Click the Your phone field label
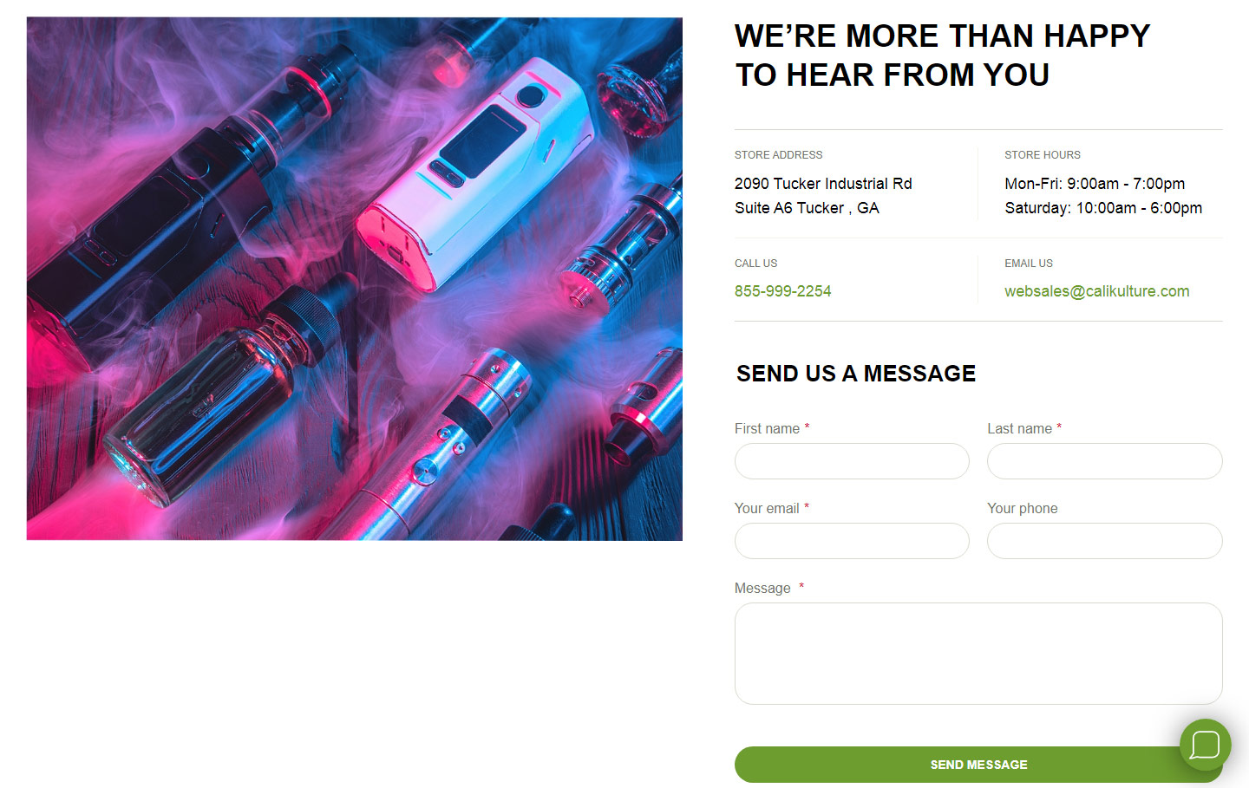 pyautogui.click(x=1023, y=508)
